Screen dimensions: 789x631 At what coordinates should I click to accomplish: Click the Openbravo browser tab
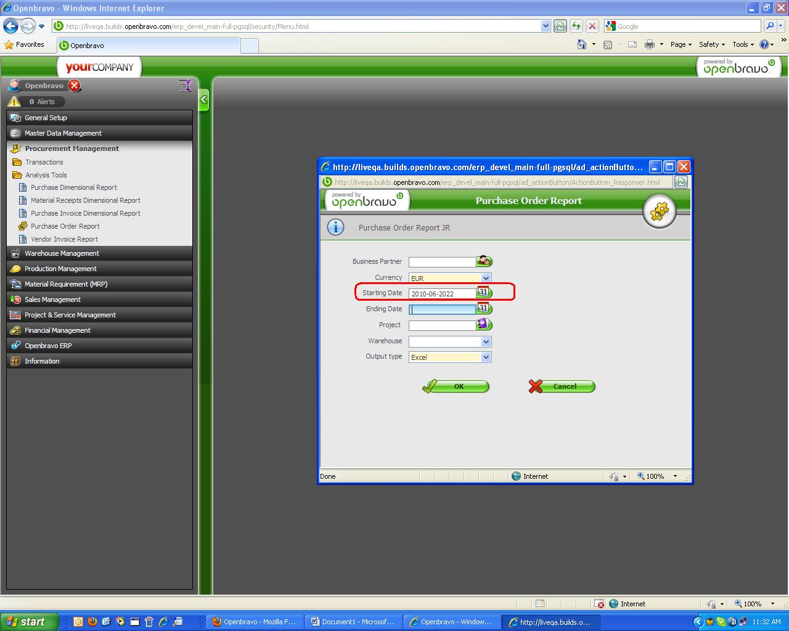pos(148,46)
